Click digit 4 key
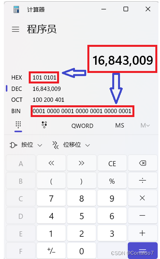The width and height of the screenshot is (160, 259). coord(51,216)
